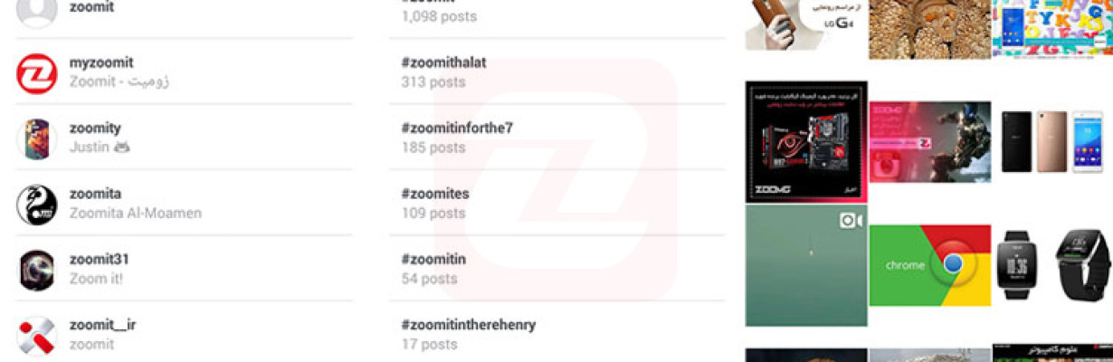Open Zoomita Al-Moamen user row

[185, 205]
